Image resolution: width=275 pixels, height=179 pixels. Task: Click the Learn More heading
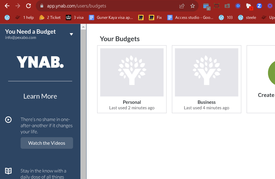(x=40, y=96)
